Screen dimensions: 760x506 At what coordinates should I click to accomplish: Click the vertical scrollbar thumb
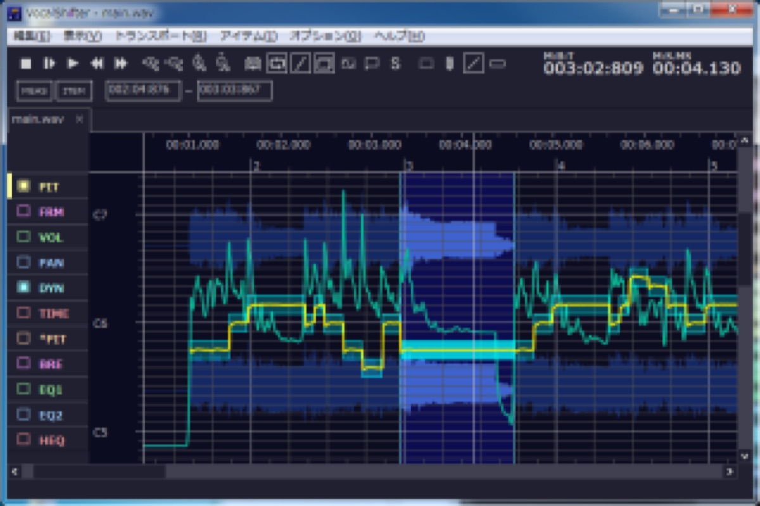click(x=744, y=249)
